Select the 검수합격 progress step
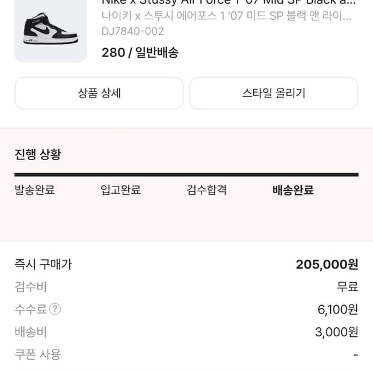The width and height of the screenshot is (373, 373). coord(206,190)
